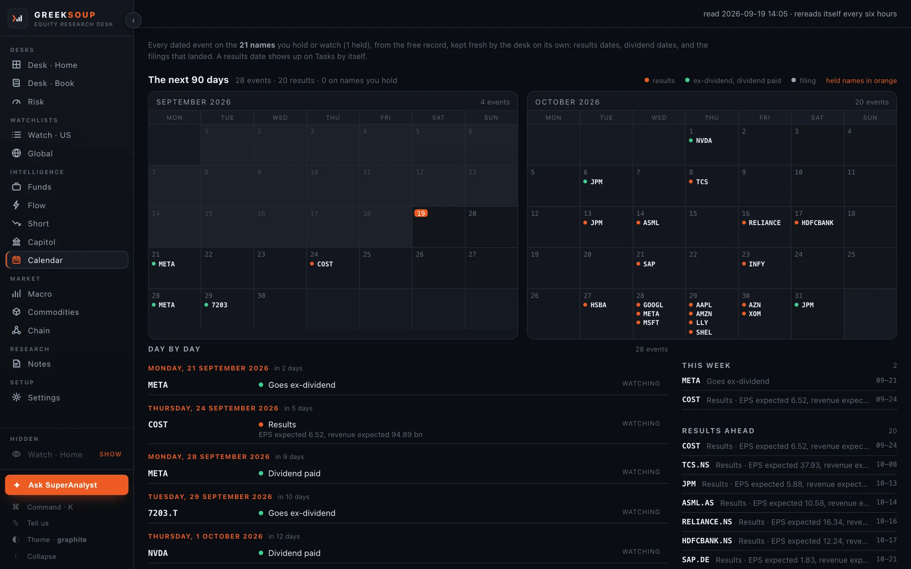
Task: Click INFY event on October 23
Action: point(753,264)
